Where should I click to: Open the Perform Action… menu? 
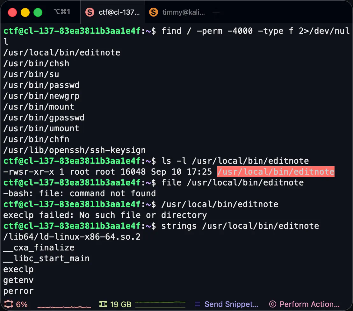click(x=309, y=304)
